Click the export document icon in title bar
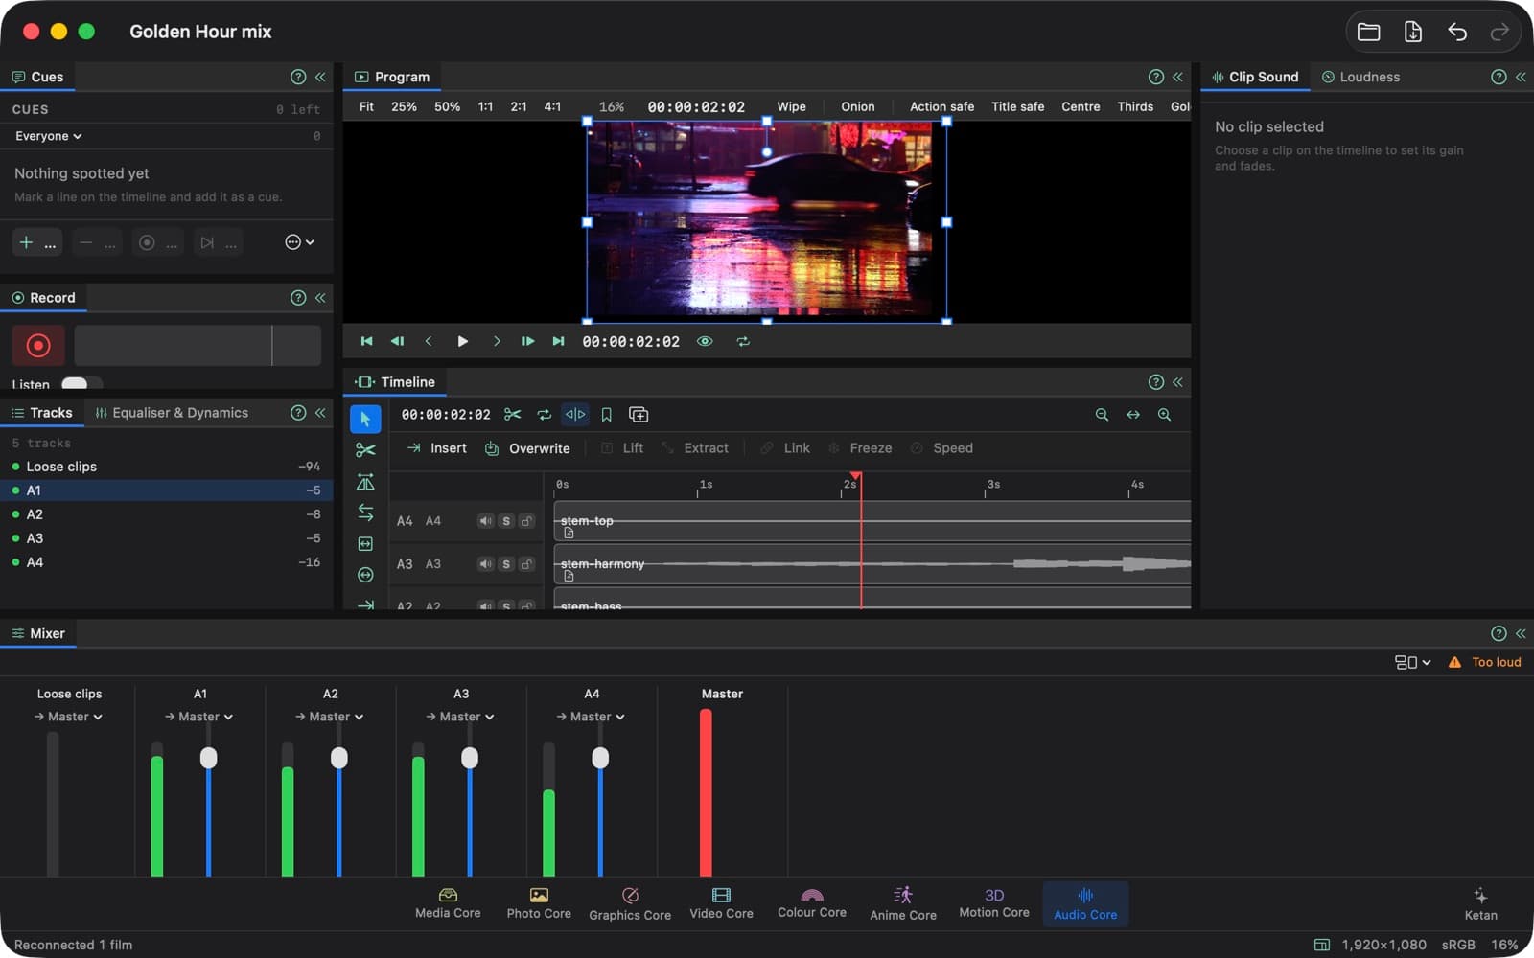The height and width of the screenshot is (958, 1534). 1413,32
